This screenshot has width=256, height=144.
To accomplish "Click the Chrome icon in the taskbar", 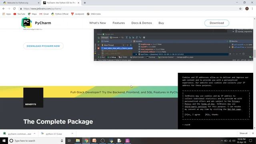I will [86, 140].
